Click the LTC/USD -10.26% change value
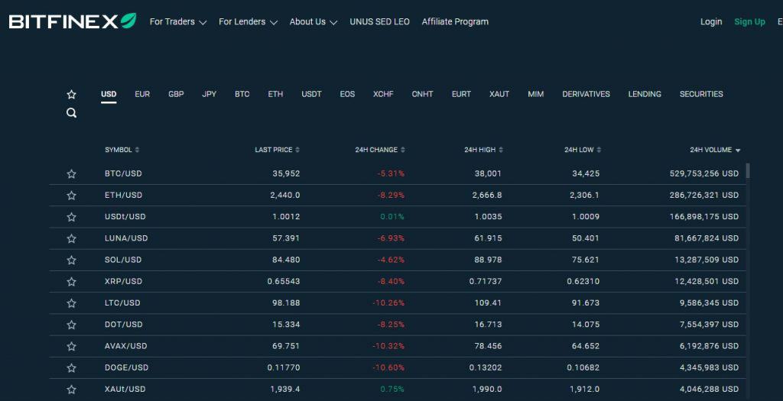Viewport: 783px width, 401px height. 388,303
